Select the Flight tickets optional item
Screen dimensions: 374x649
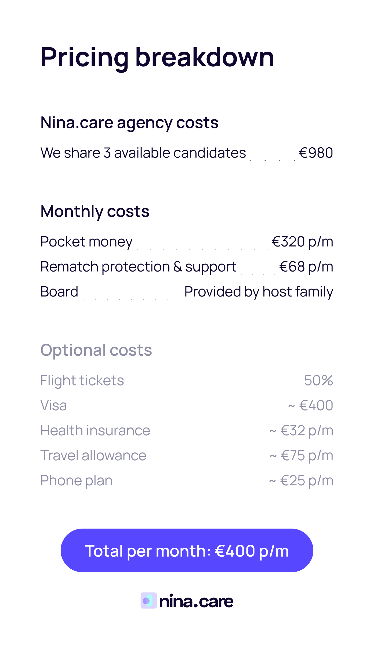pos(82,380)
